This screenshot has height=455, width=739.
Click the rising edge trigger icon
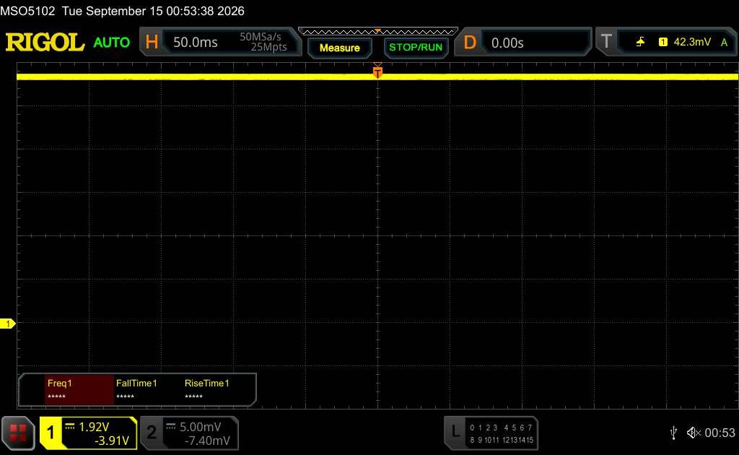[640, 42]
